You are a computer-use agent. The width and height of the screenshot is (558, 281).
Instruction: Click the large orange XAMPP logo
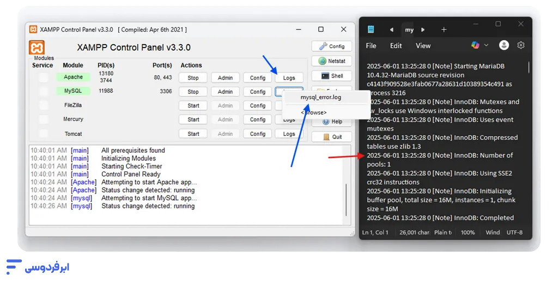(37, 47)
